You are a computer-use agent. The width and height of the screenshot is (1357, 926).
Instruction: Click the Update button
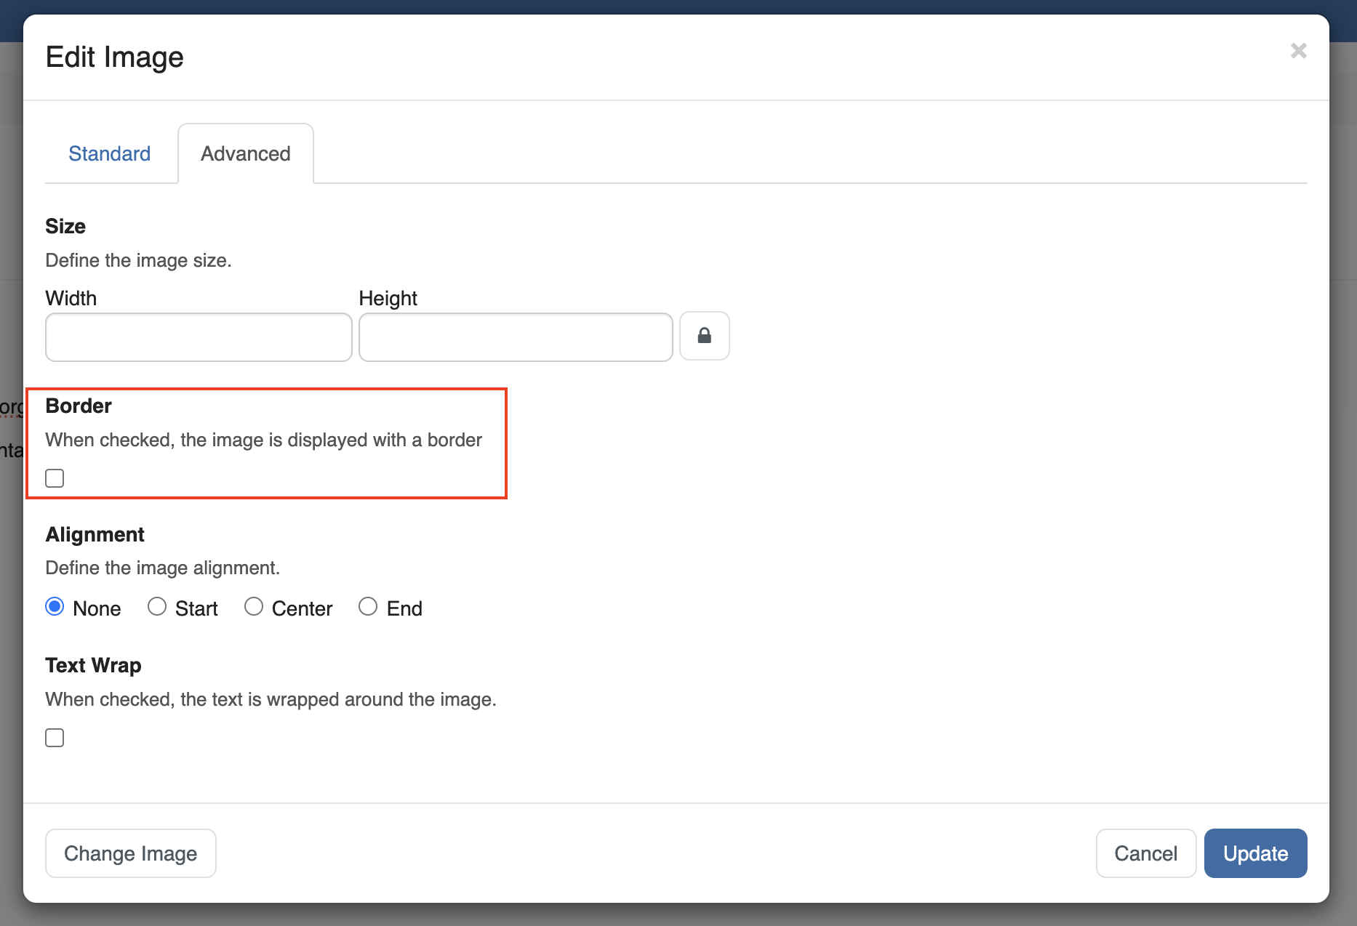coord(1255,853)
